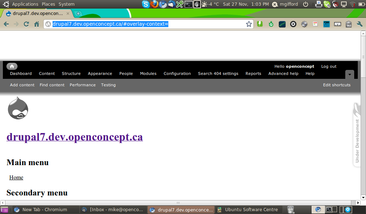This screenshot has height=214, width=366.
Task: Open the People admin menu item
Action: [x=126, y=73]
